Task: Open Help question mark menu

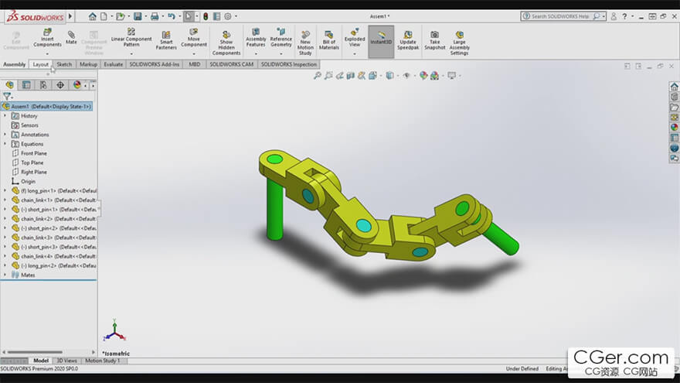Action: [624, 16]
